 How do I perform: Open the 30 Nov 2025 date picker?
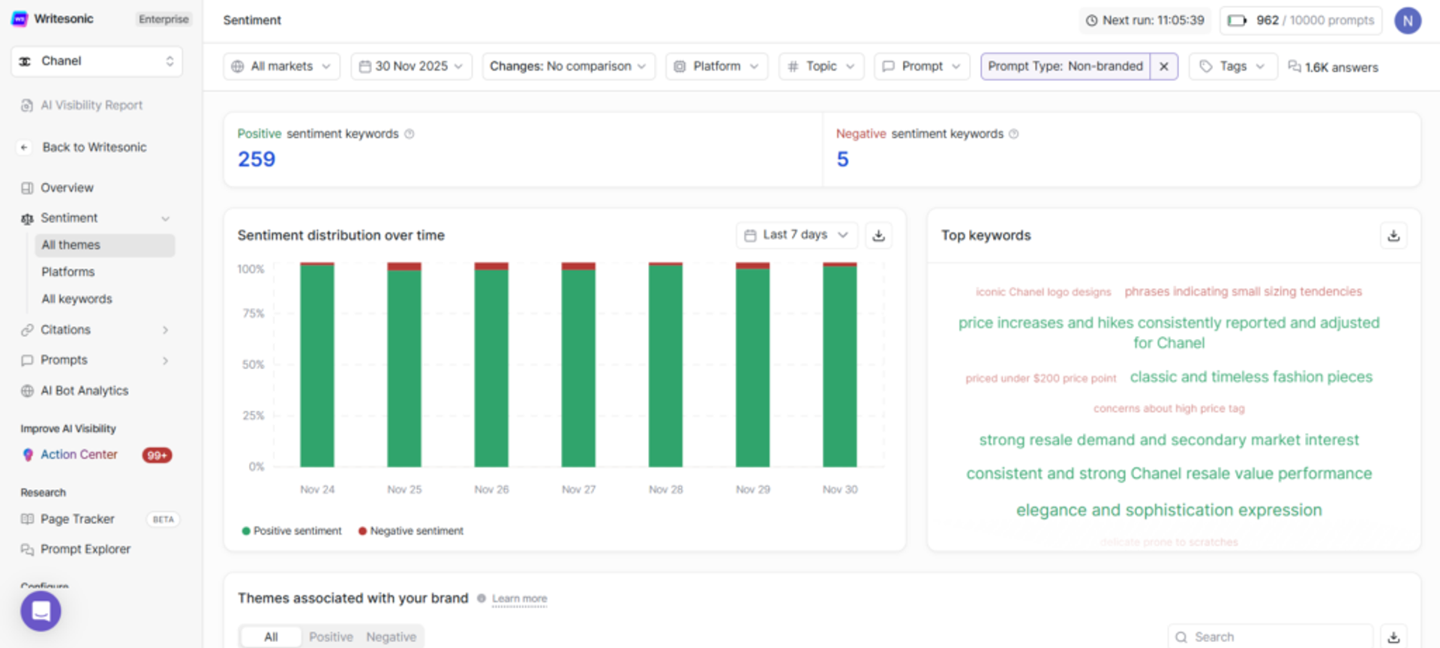(411, 67)
